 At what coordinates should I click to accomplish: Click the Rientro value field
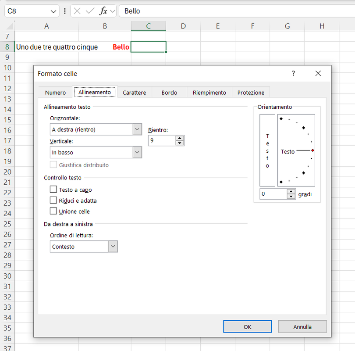(162, 140)
